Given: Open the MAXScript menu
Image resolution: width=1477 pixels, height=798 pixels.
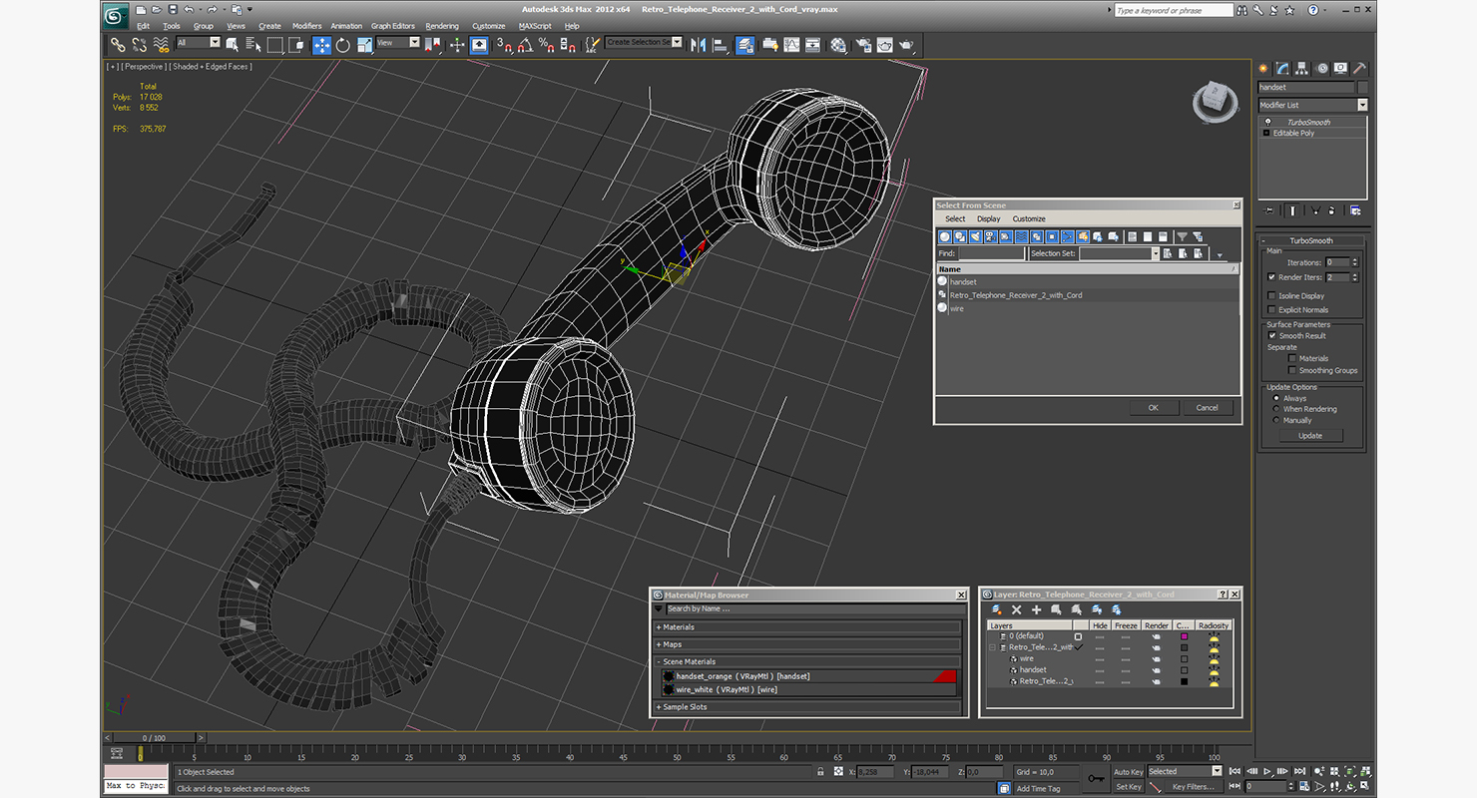Looking at the screenshot, I should [535, 26].
